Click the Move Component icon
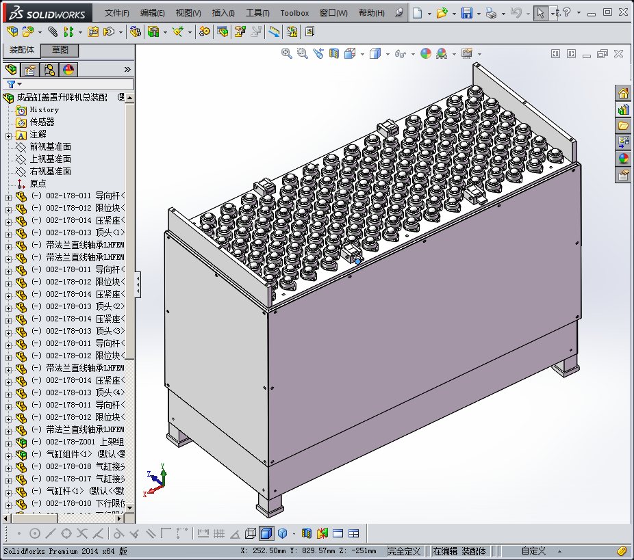This screenshot has height=560, width=634. (109, 31)
